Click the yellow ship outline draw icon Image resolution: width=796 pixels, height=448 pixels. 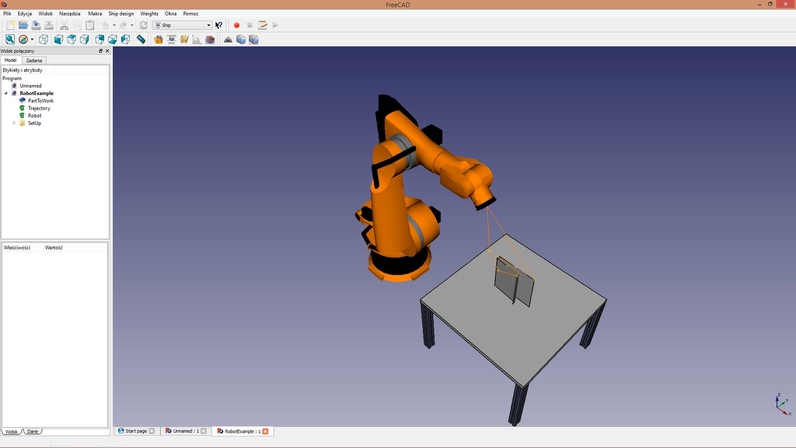pos(184,40)
